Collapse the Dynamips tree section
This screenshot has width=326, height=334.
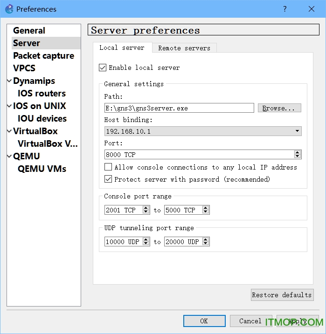click(x=9, y=81)
